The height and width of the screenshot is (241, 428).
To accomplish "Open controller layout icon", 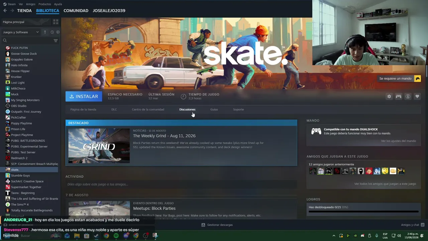I will tap(399, 96).
